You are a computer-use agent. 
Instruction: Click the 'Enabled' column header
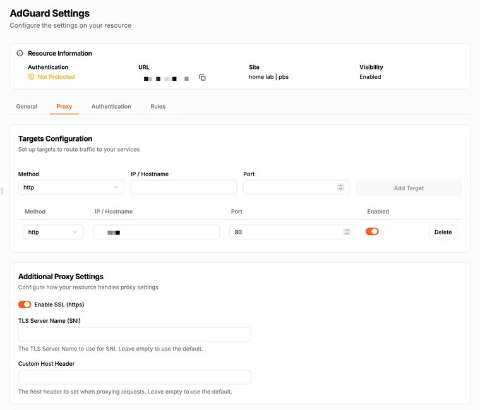(378, 212)
